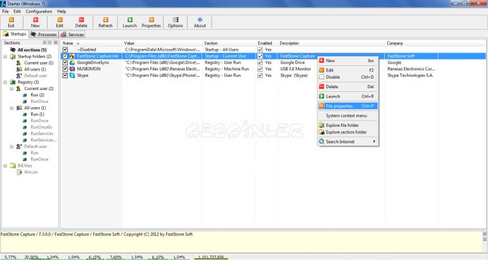Click the context menu New icon
The image size is (488, 260).
click(321, 61)
